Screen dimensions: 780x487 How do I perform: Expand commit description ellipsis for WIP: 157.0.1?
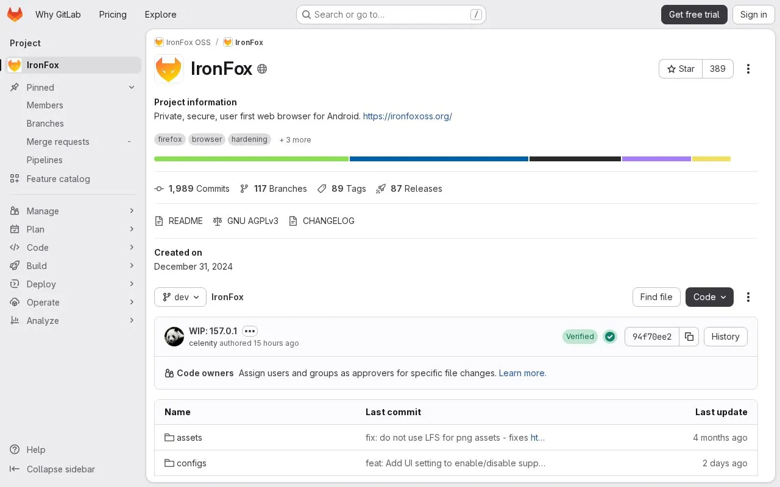tap(250, 331)
